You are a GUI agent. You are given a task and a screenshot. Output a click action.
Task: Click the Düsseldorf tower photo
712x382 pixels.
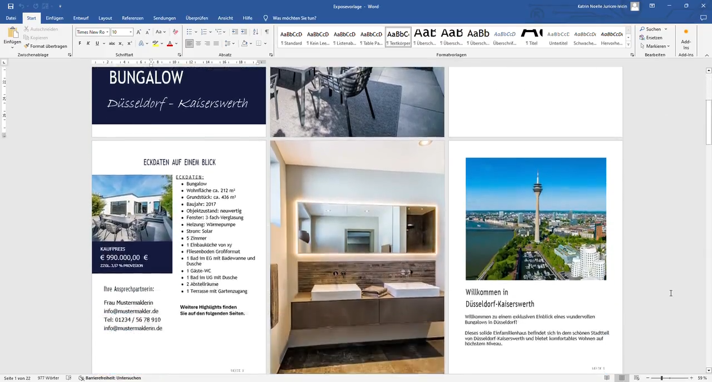pyautogui.click(x=536, y=219)
